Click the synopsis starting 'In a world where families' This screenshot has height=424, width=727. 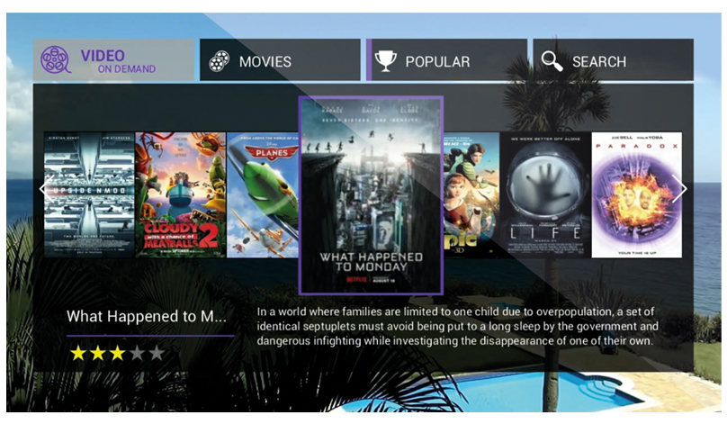click(x=457, y=326)
